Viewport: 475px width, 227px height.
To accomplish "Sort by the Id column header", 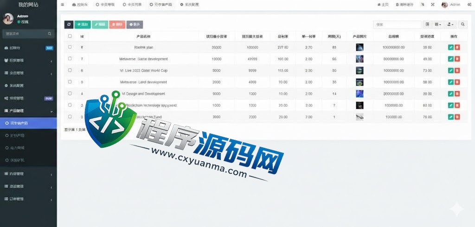I will coord(82,36).
